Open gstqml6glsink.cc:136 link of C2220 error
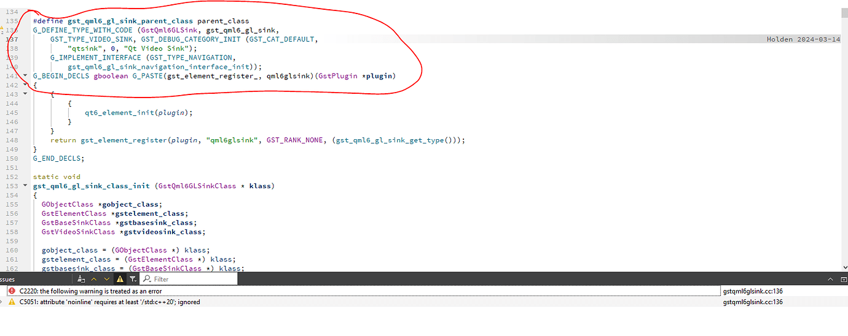Viewport: 848px width, 336px height. point(753,291)
